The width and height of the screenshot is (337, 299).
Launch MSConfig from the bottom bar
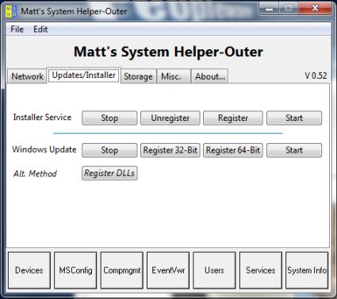[x=75, y=270]
